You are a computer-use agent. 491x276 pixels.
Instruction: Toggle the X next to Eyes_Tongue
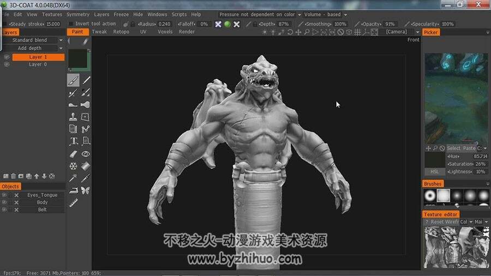click(16, 195)
